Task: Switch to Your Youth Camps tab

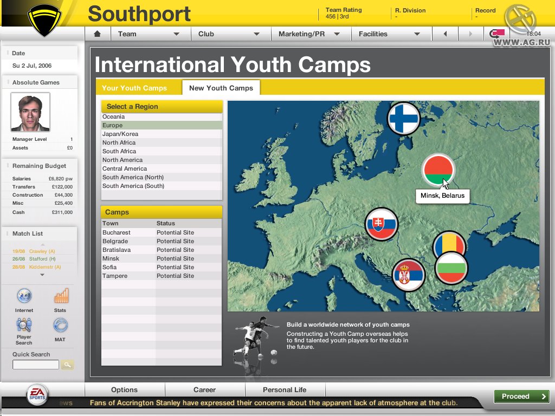Action: tap(134, 88)
